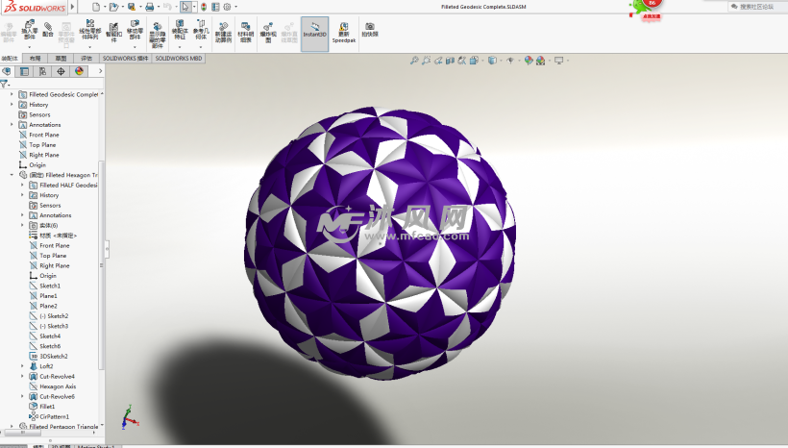Open the DimXpertManager crosshair tab
Image resolution: width=788 pixels, height=448 pixels.
pos(61,71)
